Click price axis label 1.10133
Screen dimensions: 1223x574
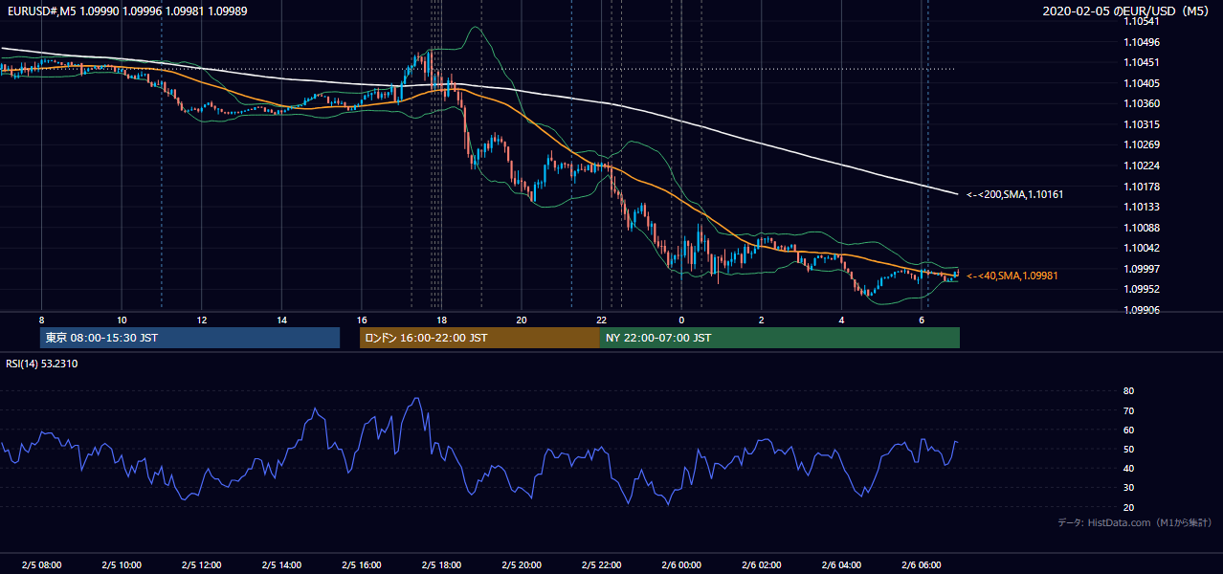click(1141, 207)
